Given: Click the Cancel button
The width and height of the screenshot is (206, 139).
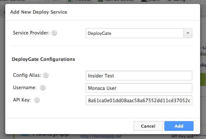Looking at the screenshot, I should pyautogui.click(x=148, y=126).
